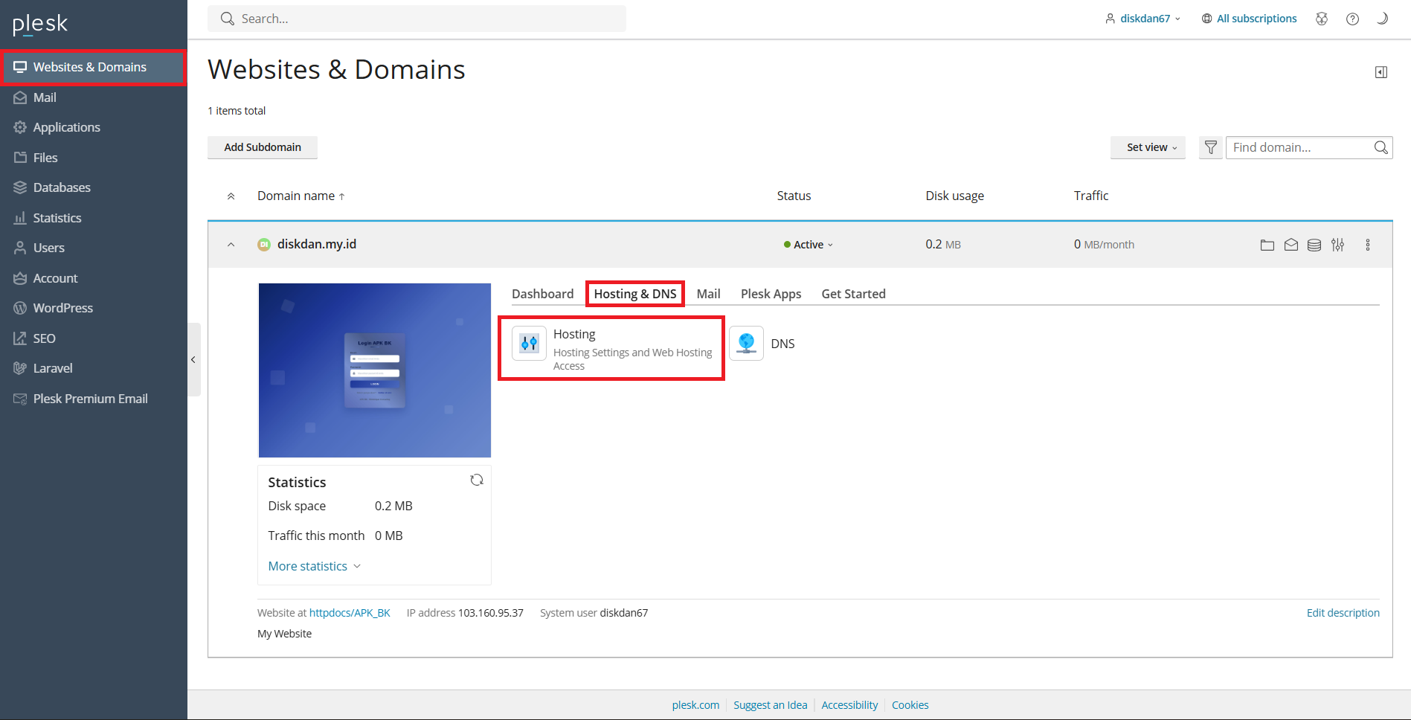The width and height of the screenshot is (1411, 720).
Task: Expand More statistics
Action: coord(314,566)
